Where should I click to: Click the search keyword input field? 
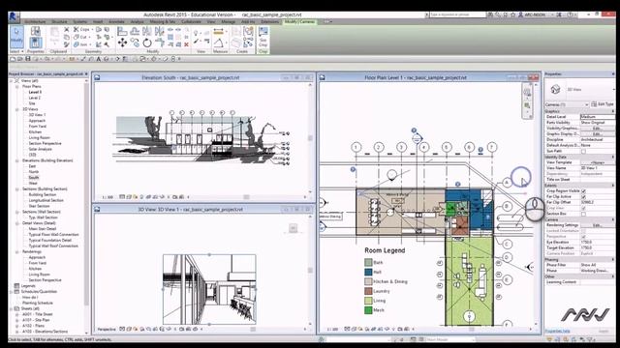[x=457, y=14]
